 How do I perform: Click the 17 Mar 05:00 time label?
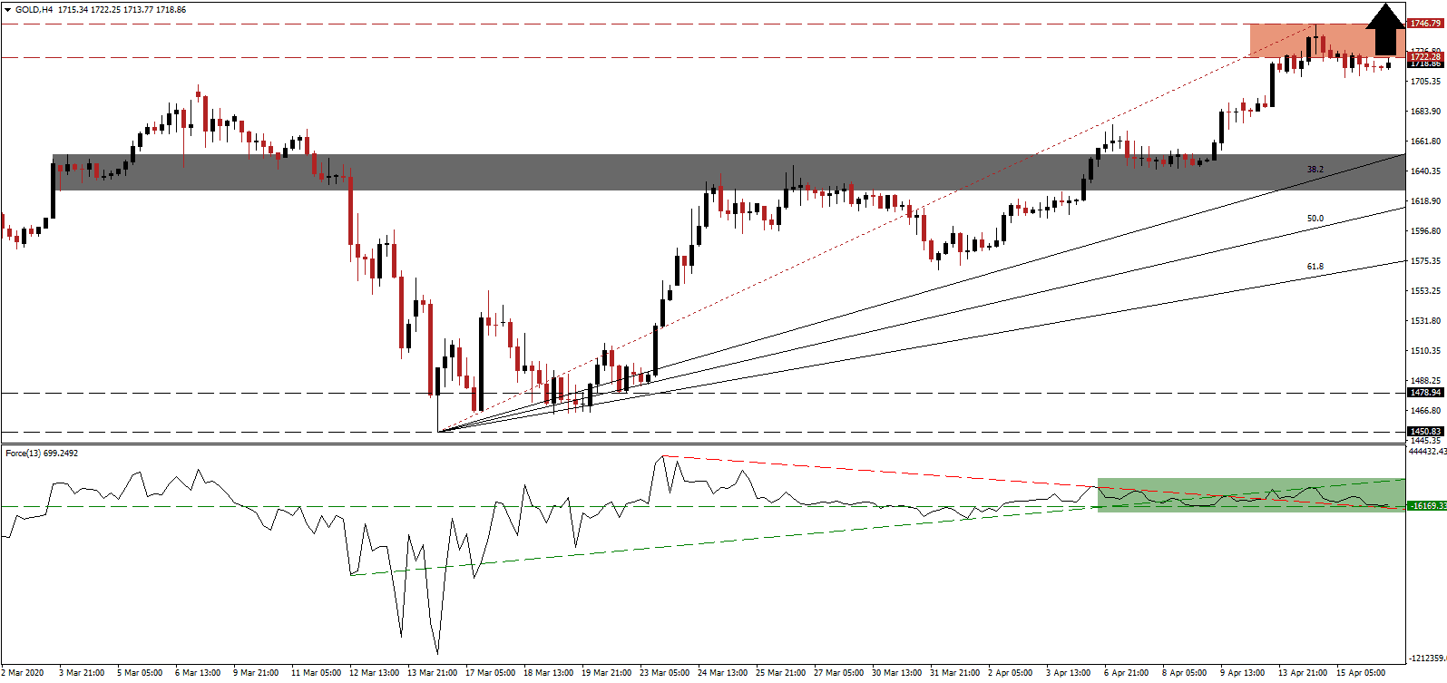click(490, 673)
